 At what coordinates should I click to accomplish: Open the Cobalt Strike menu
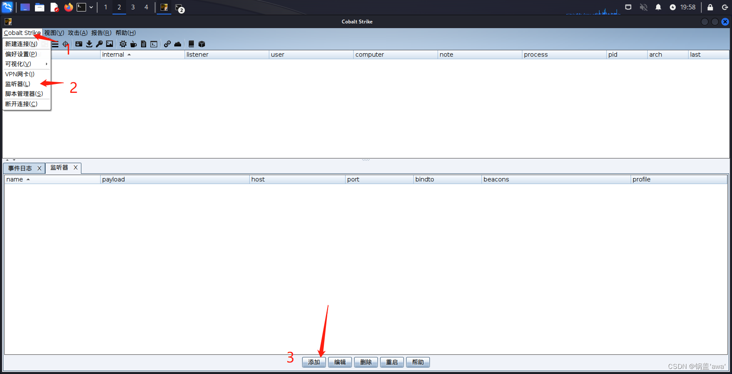[22, 33]
